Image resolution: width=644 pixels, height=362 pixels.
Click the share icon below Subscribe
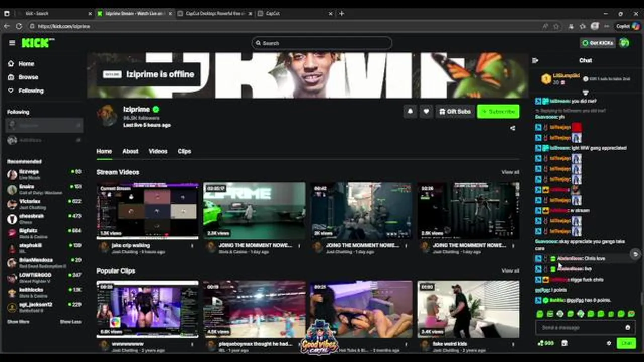tap(513, 128)
